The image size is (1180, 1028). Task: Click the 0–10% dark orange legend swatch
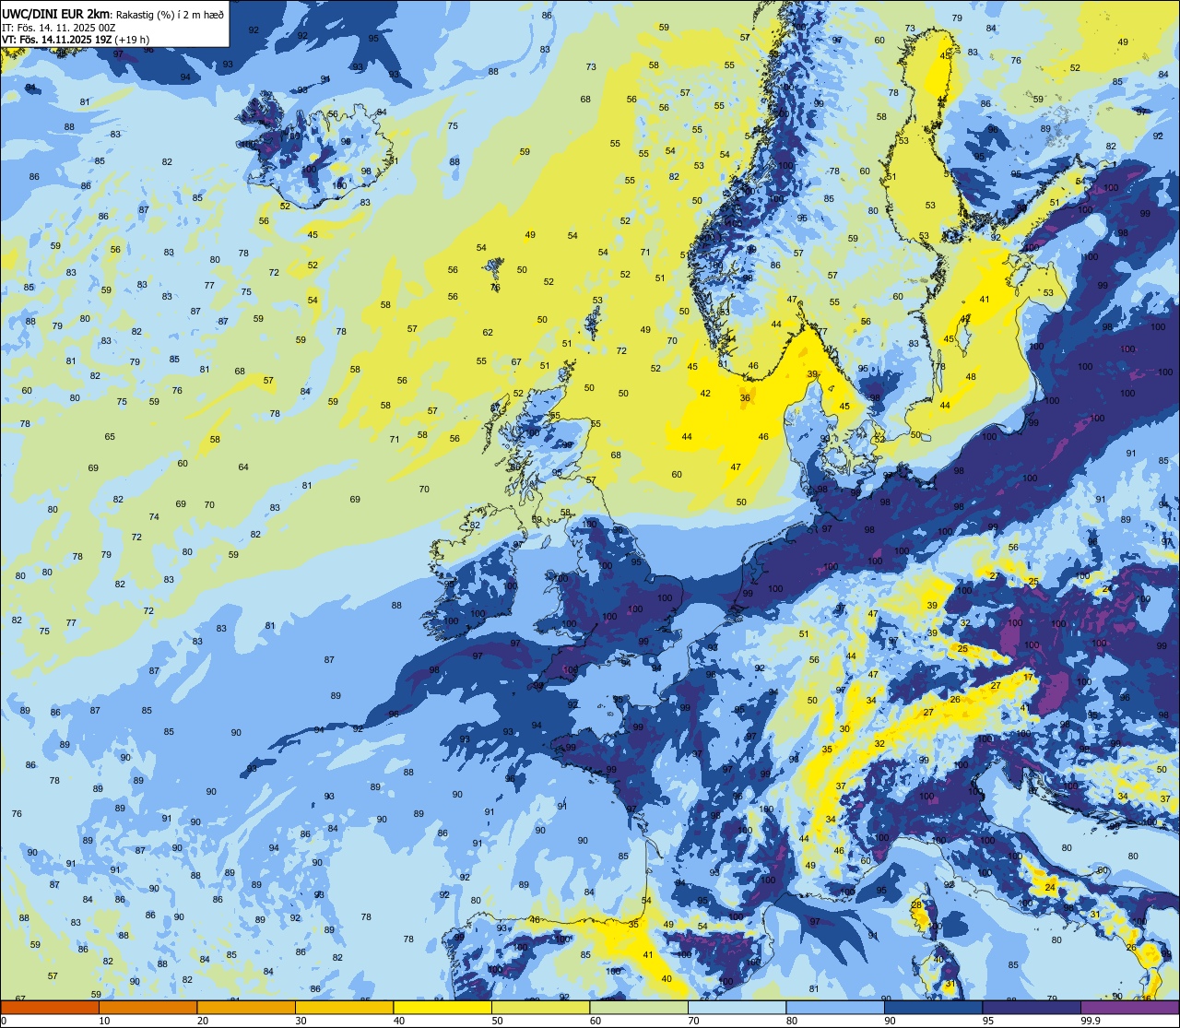point(50,1007)
